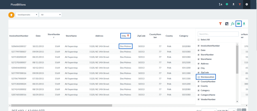Viewport: 257px width, 111px height.
Task: Click the CountyNumber column header
Action: pyautogui.click(x=155, y=36)
